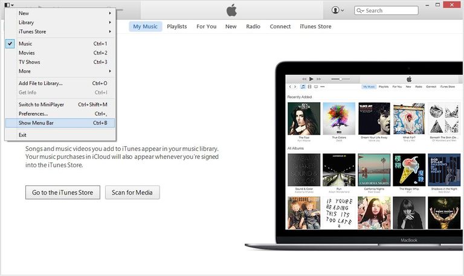Click the Search field
464x276 pixels.
point(386,10)
